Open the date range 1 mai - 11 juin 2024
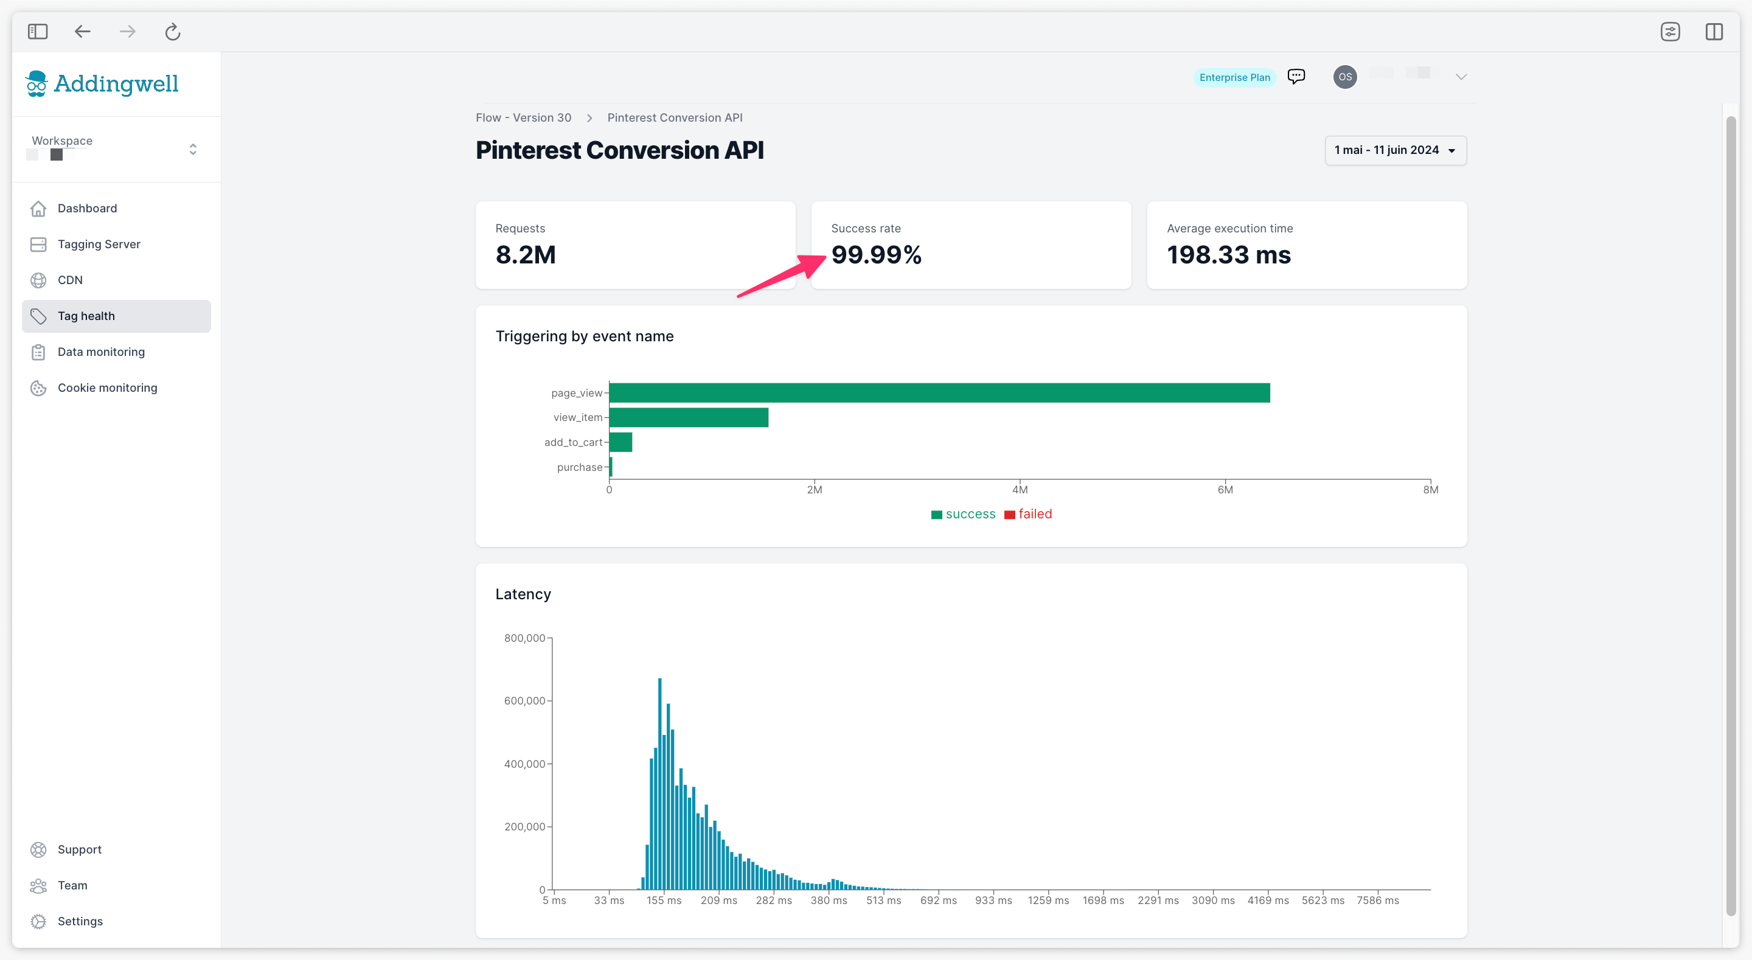 1395,150
